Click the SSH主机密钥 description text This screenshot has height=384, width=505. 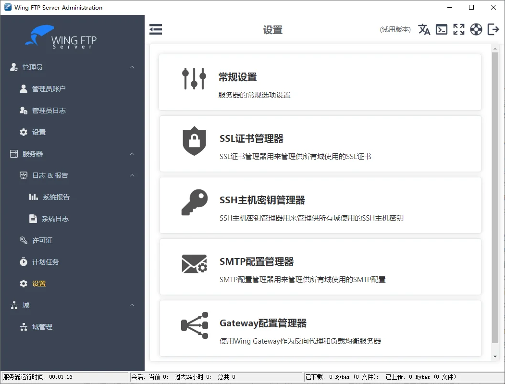click(x=311, y=218)
